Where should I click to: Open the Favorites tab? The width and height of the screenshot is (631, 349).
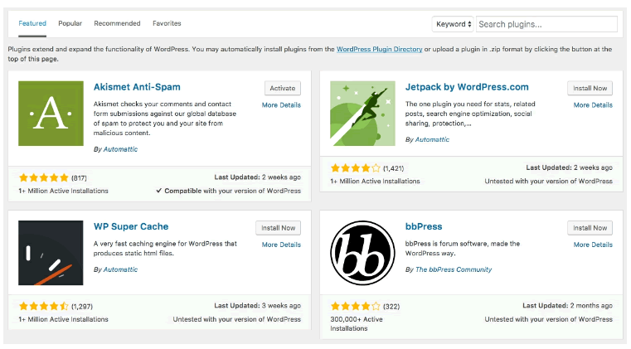[167, 23]
